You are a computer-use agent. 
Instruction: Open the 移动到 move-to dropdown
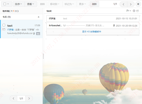click(55, 4)
